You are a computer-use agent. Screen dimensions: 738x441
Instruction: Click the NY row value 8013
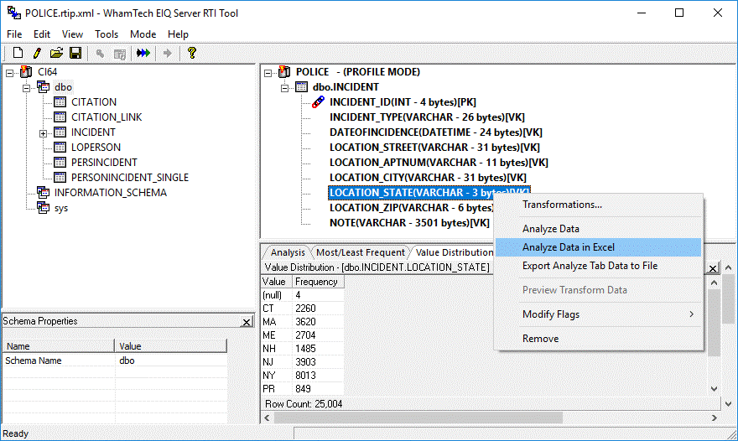(305, 376)
